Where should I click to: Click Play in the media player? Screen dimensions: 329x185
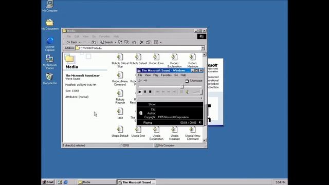click(x=140, y=92)
